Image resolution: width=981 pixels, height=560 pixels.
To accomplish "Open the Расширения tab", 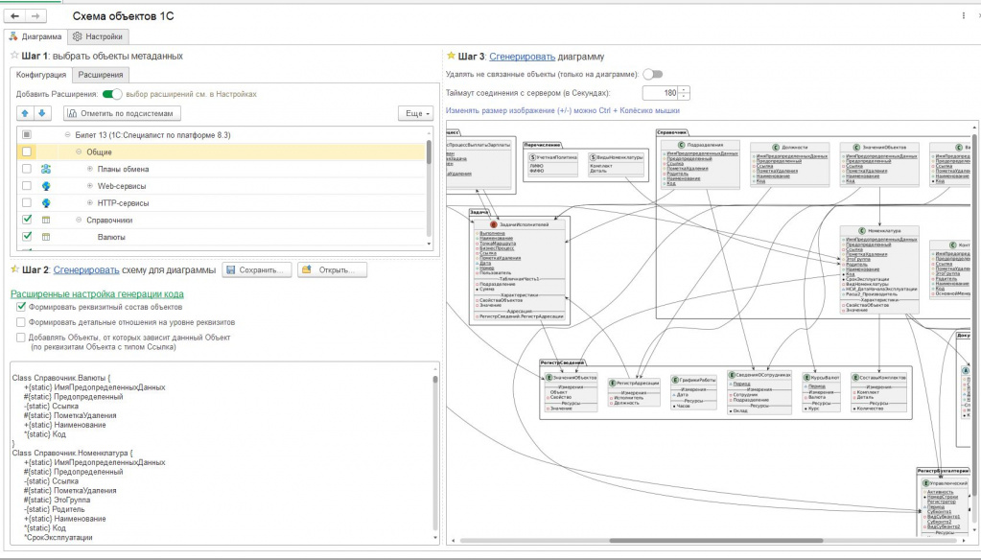I will [100, 75].
